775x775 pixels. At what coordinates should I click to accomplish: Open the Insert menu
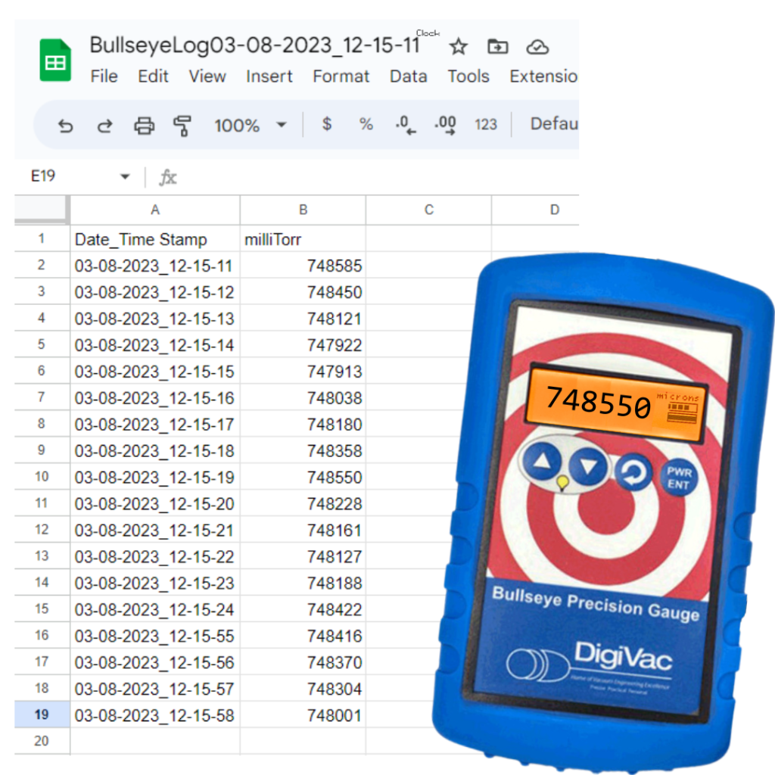269,76
